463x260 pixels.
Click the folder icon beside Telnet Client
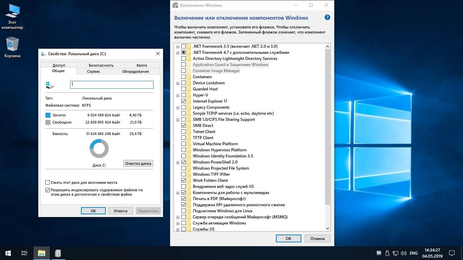tap(188, 132)
